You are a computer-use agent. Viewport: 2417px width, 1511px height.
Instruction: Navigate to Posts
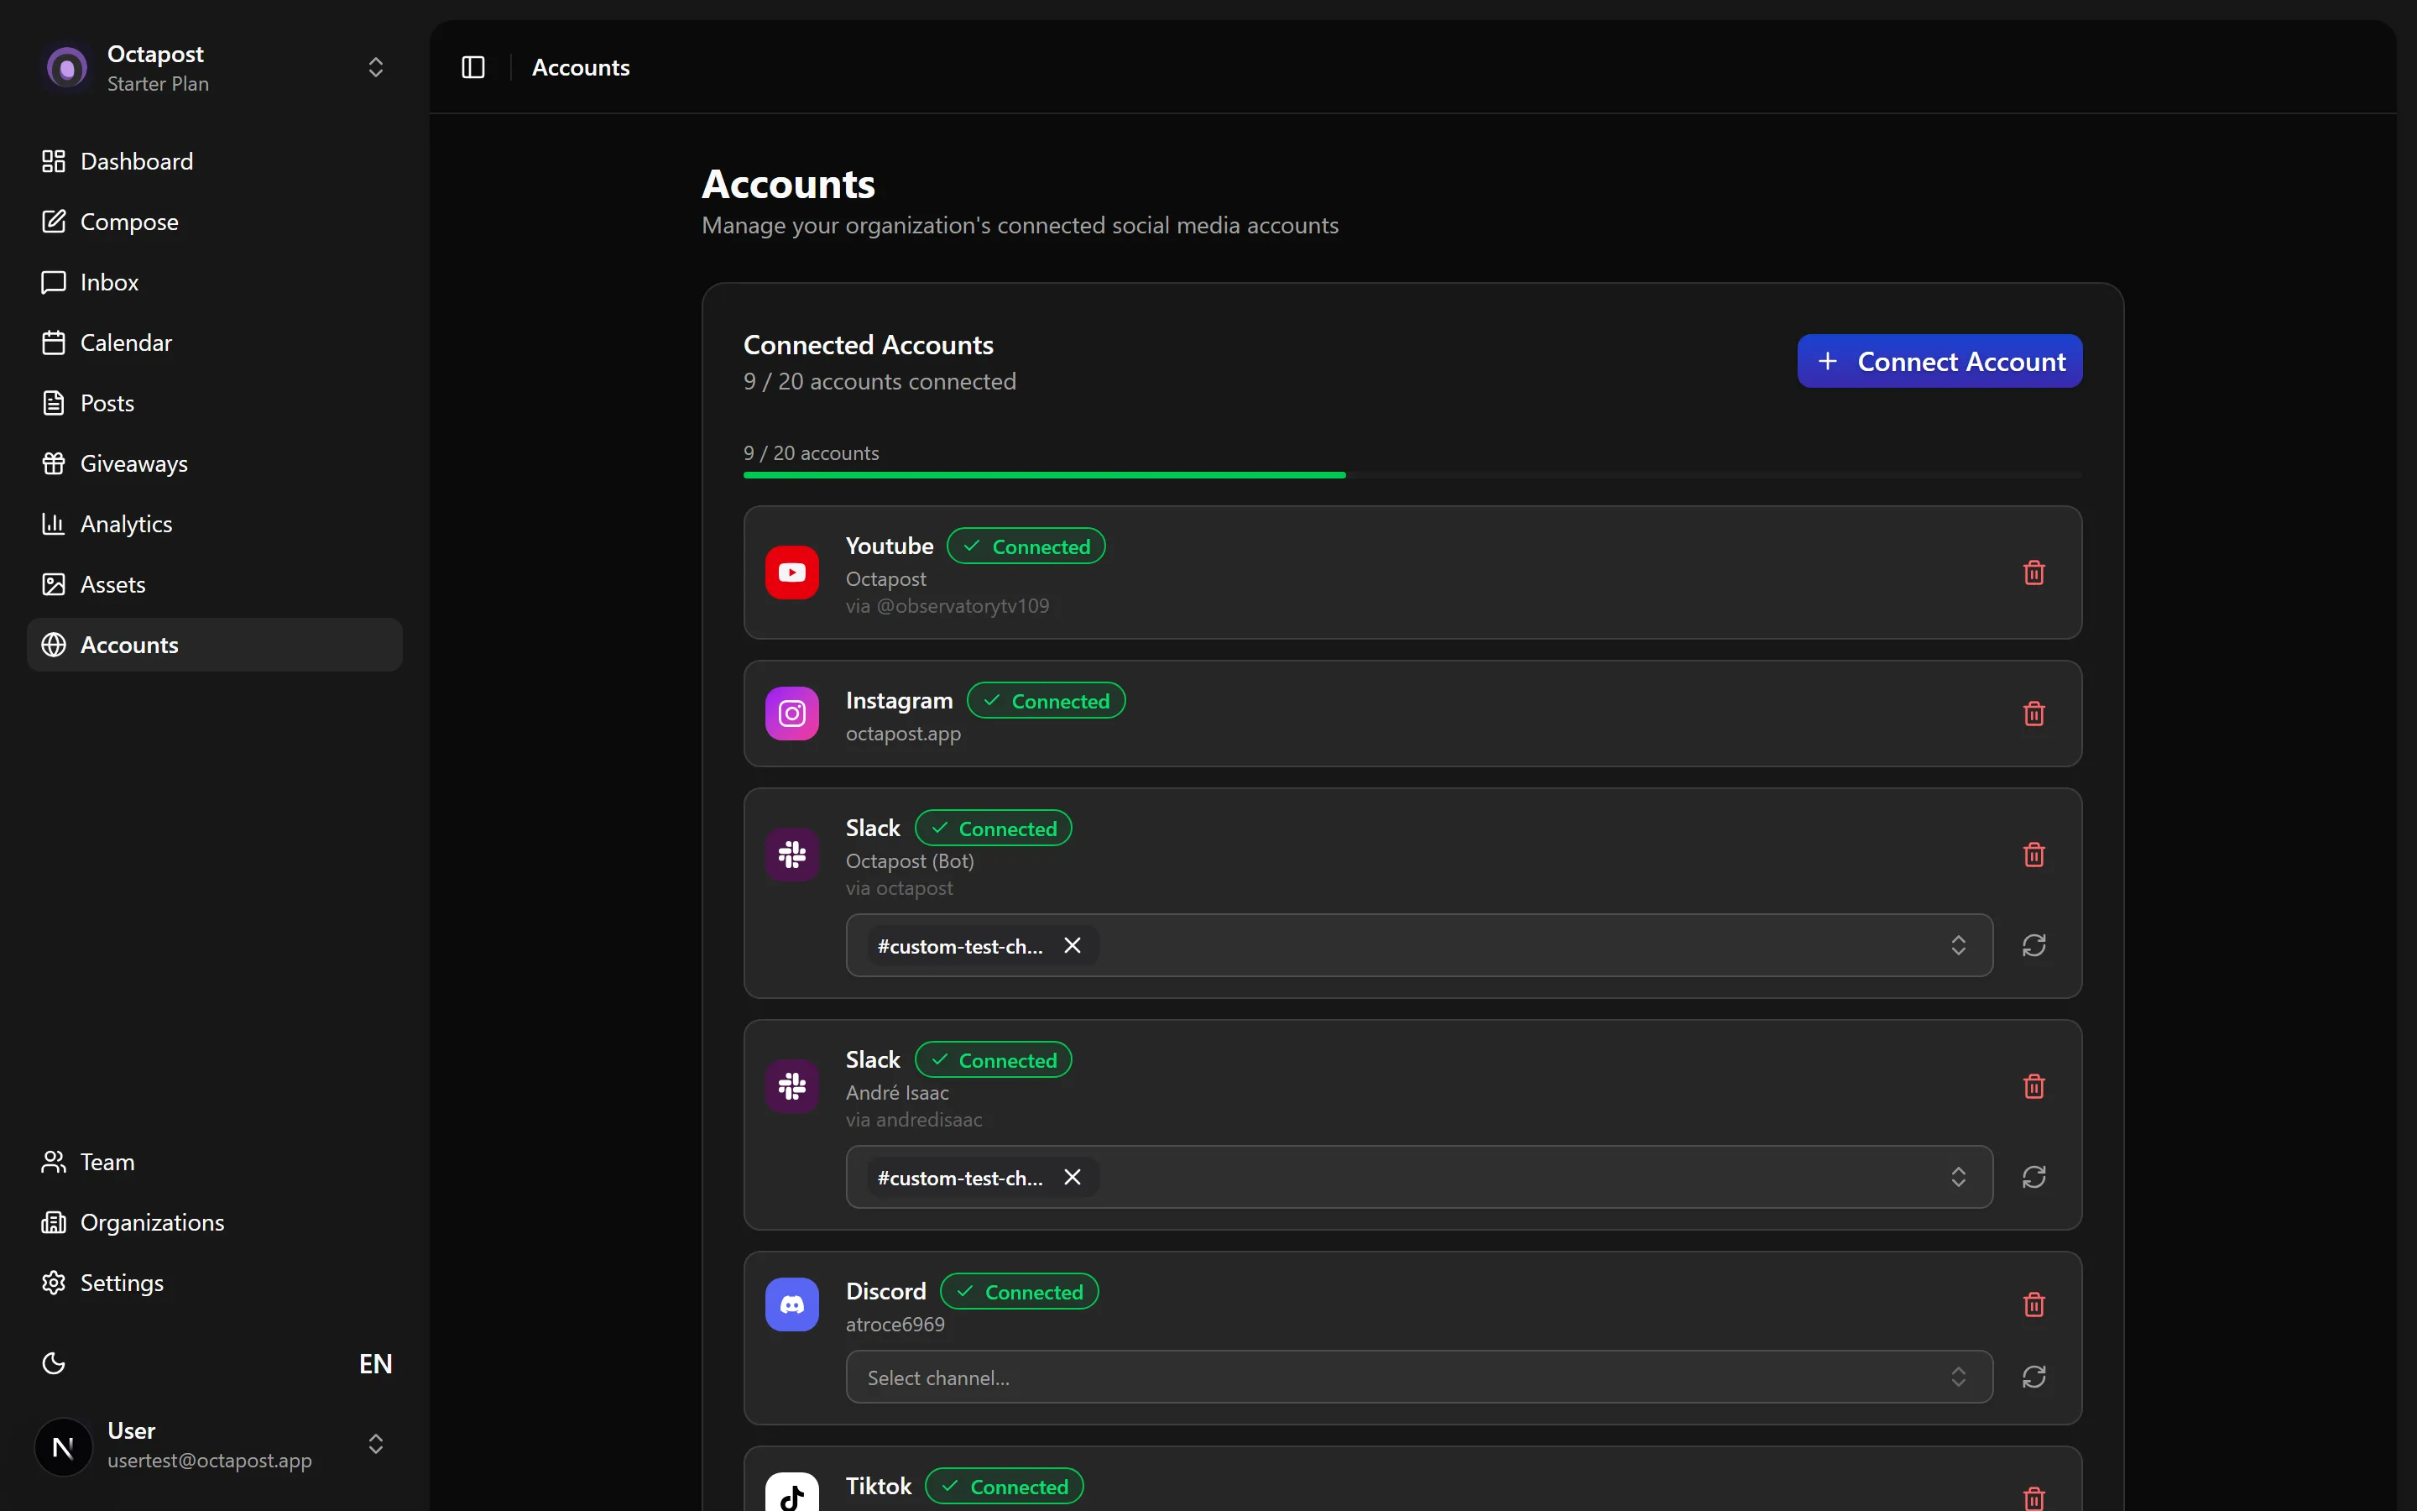pos(215,403)
